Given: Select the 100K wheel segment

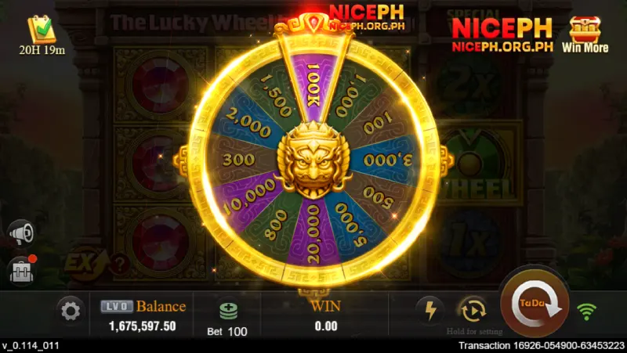Looking at the screenshot, I should click(314, 86).
